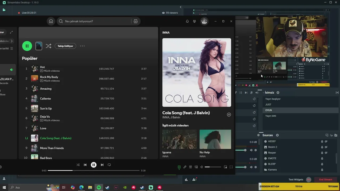Open Friend Activity icon

(194, 21)
